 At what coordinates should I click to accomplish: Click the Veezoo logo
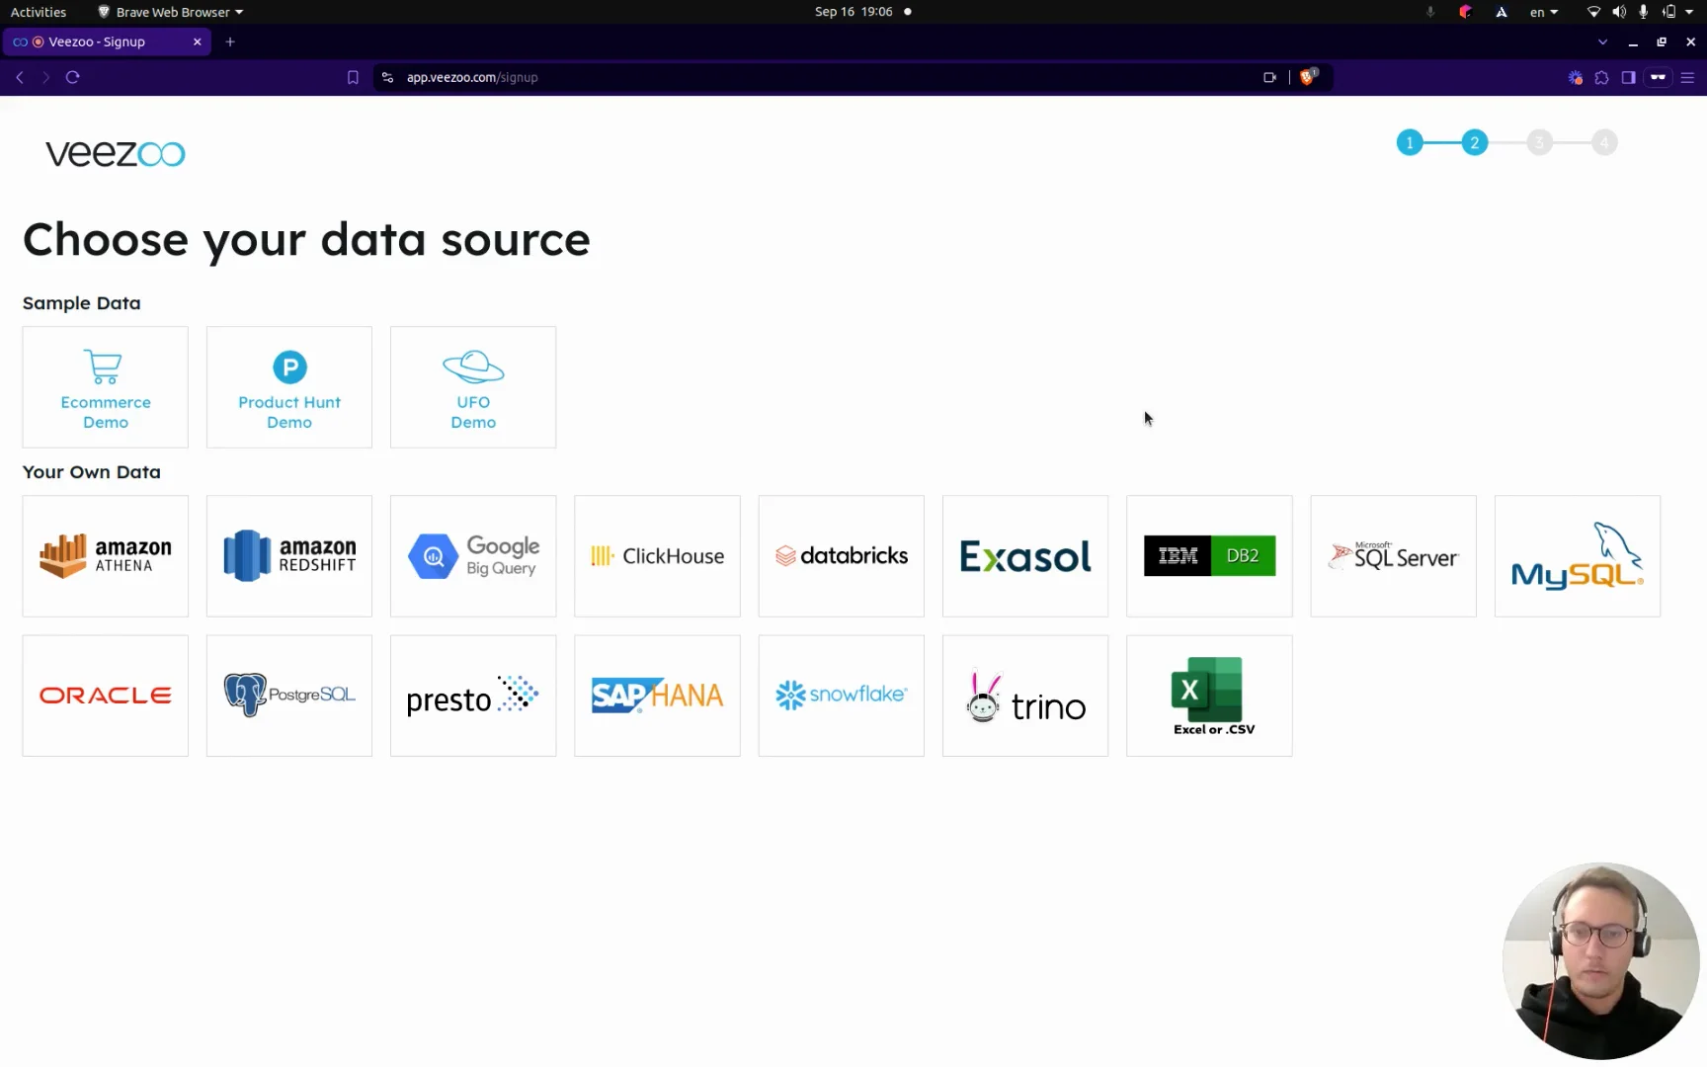[115, 153]
